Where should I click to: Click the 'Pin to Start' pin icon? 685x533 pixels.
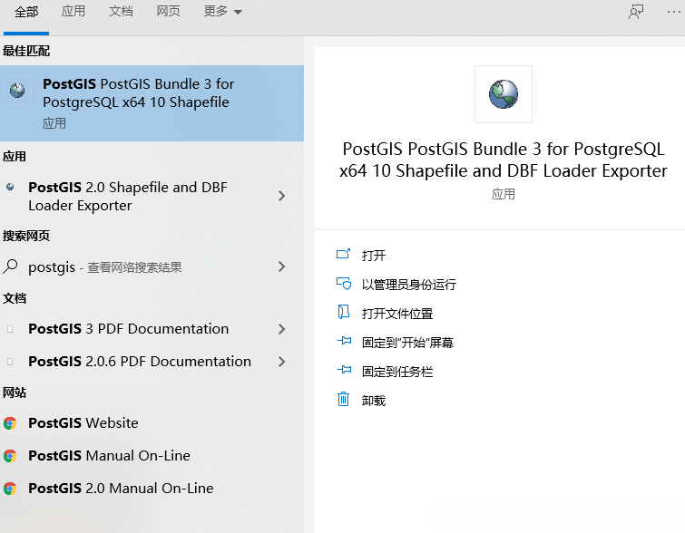click(343, 342)
